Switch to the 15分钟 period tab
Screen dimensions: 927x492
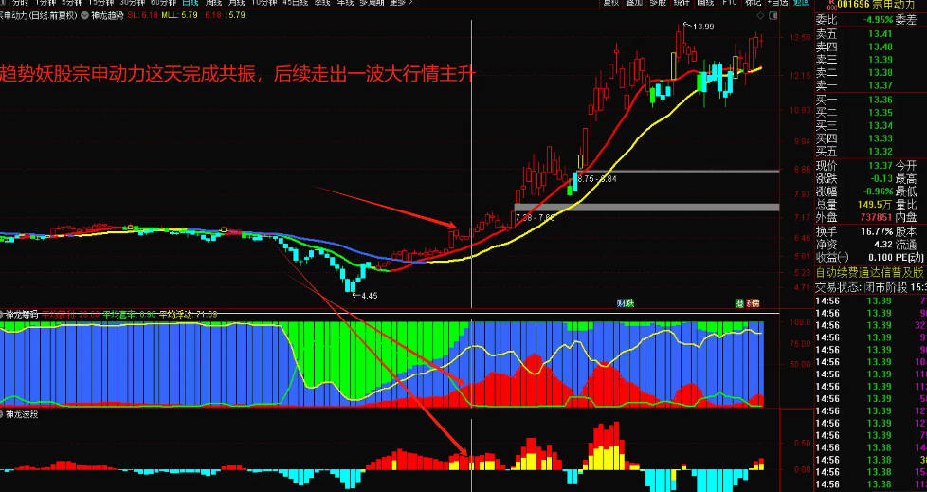coord(102,2)
